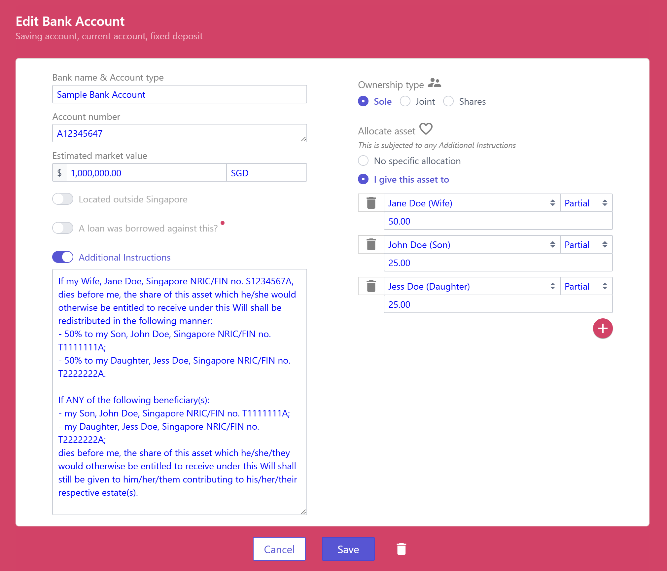Open Jane Doe (Wife) beneficiary dropdown
Screen dimensions: 667x571
472,203
